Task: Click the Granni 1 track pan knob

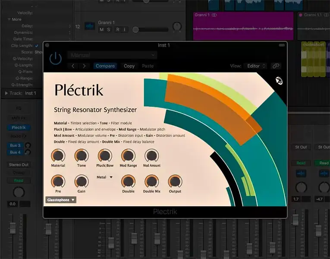Action: pyautogui.click(x=177, y=26)
